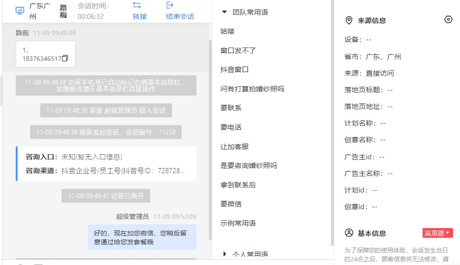
Task: Select the 让加客服 quick phrase
Action: pyautogui.click(x=234, y=147)
